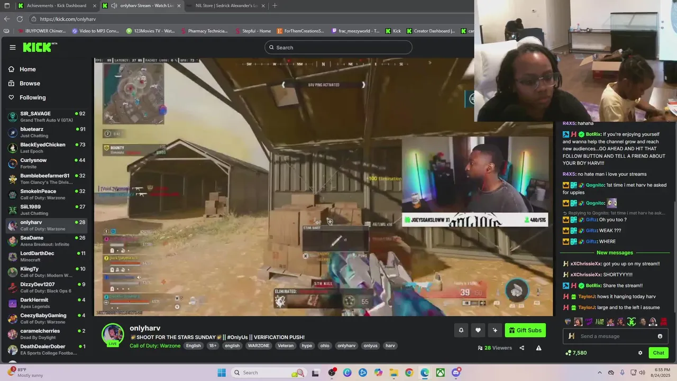The image size is (677, 381).
Task: Open the SeaDame channel in the sidebar
Action: pyautogui.click(x=47, y=241)
